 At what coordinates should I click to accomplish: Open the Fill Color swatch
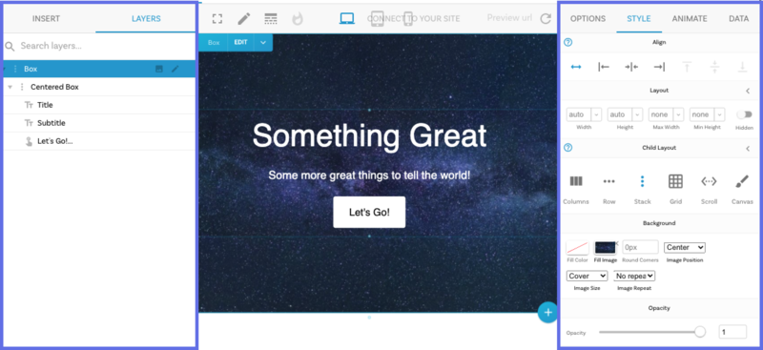[578, 248]
